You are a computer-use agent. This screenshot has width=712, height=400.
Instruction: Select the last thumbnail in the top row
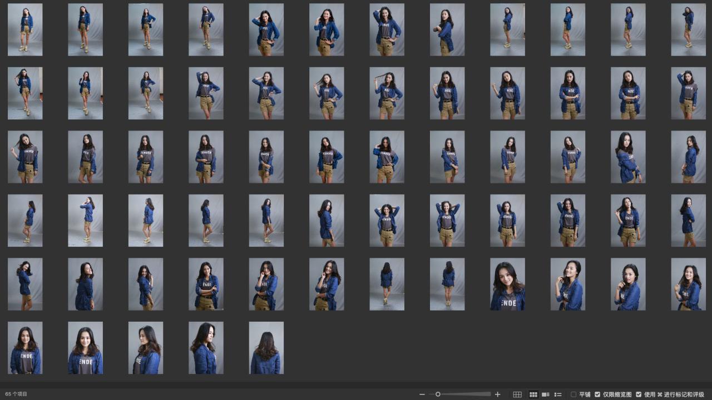[x=688, y=30]
